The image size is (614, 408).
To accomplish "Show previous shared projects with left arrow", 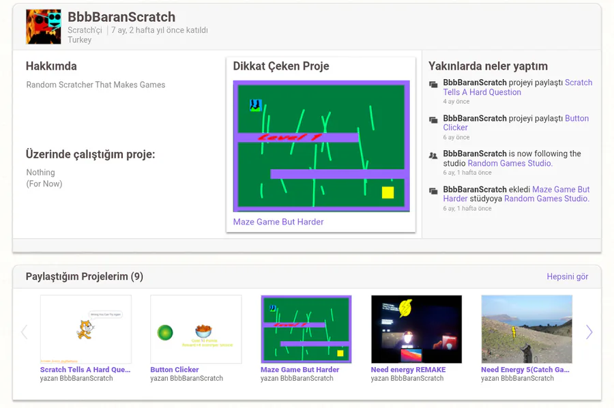I will pyautogui.click(x=25, y=332).
